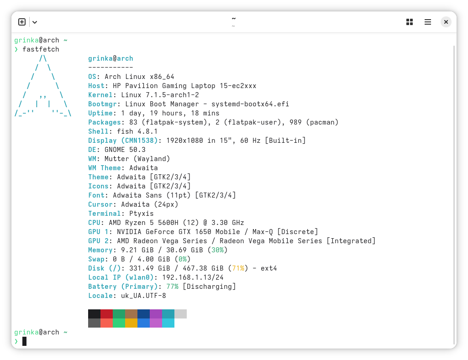Click 'HP Pavilion Gaming Laptop 15-ec2xxx' text

tap(184, 86)
